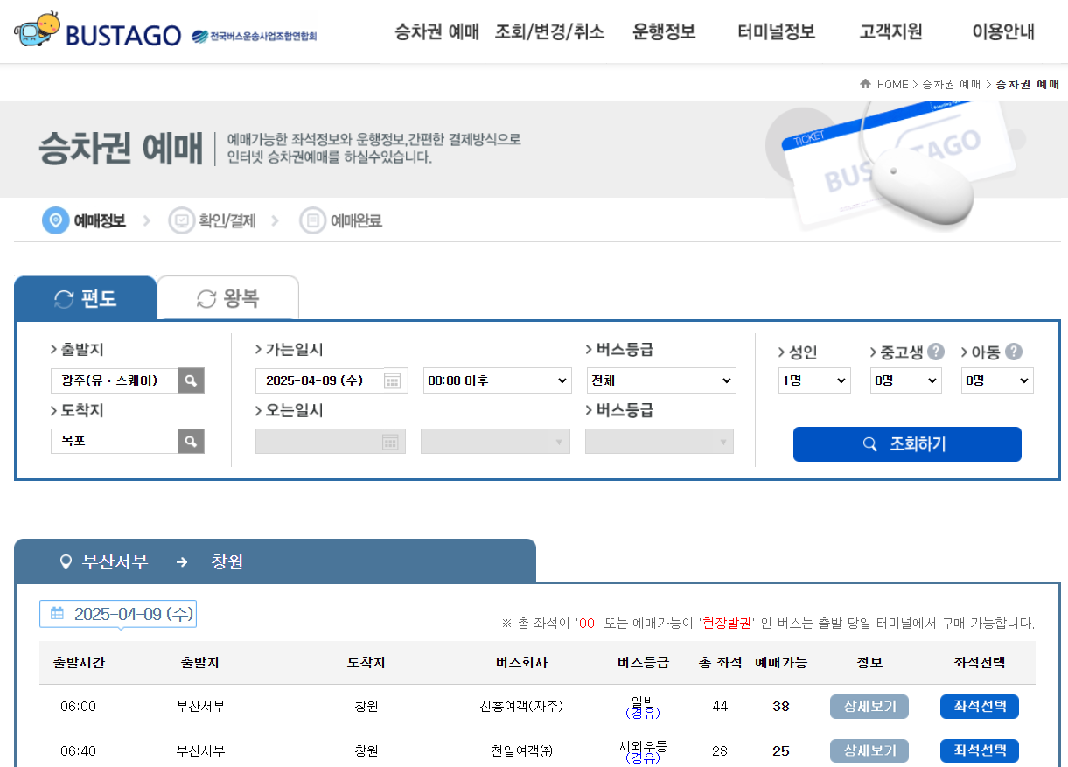Viewport: 1068px width, 767px height.
Task: Click total seats value 44
Action: pyautogui.click(x=720, y=707)
